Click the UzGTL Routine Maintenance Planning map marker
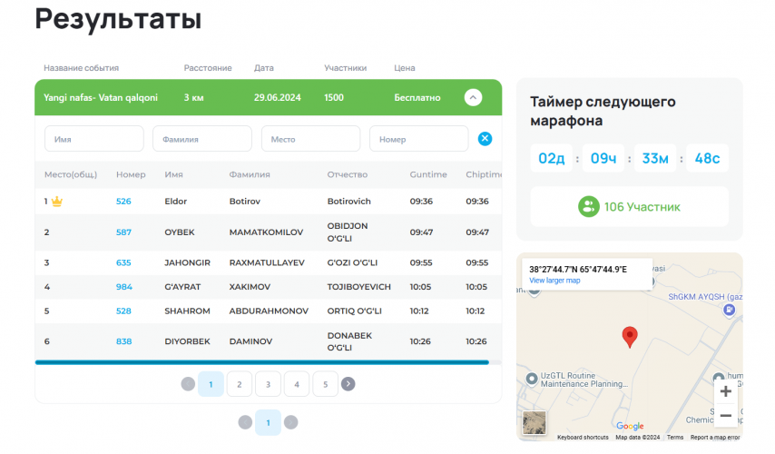 coord(531,379)
